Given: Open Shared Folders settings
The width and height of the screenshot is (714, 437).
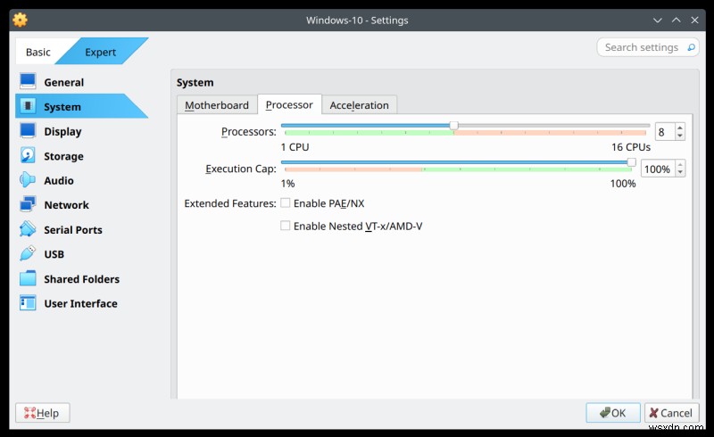Looking at the screenshot, I should click(81, 279).
